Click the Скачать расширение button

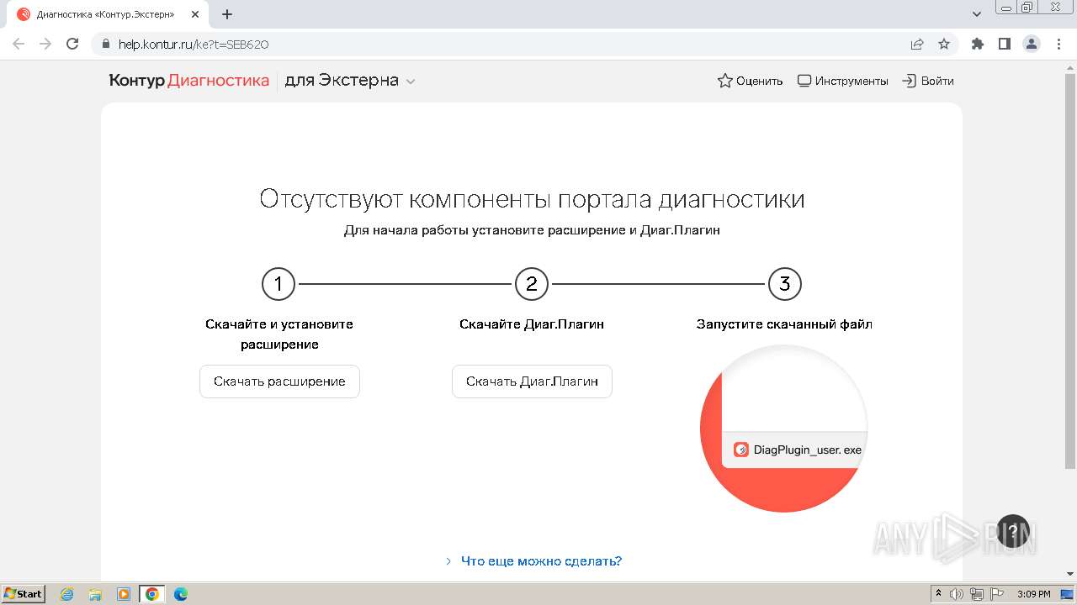[x=279, y=381]
